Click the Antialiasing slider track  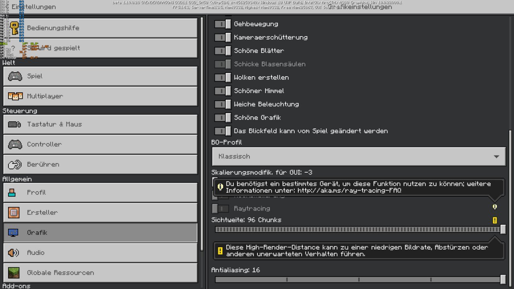[x=359, y=279]
